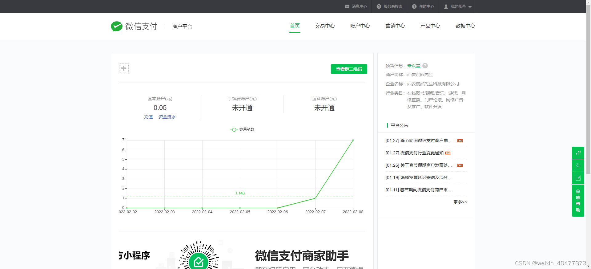591x269 pixels.
Task: Open the message center envelope icon
Action: [347, 6]
